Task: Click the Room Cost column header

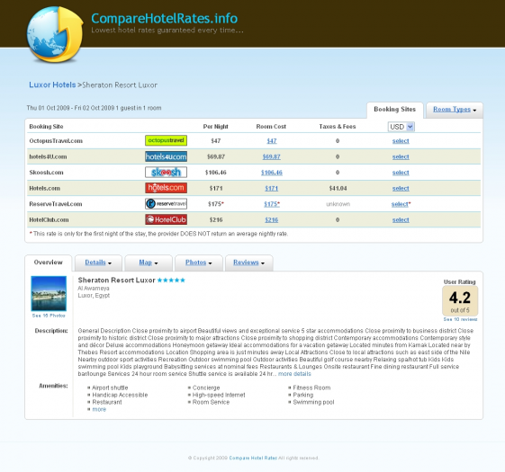Action: [271, 127]
